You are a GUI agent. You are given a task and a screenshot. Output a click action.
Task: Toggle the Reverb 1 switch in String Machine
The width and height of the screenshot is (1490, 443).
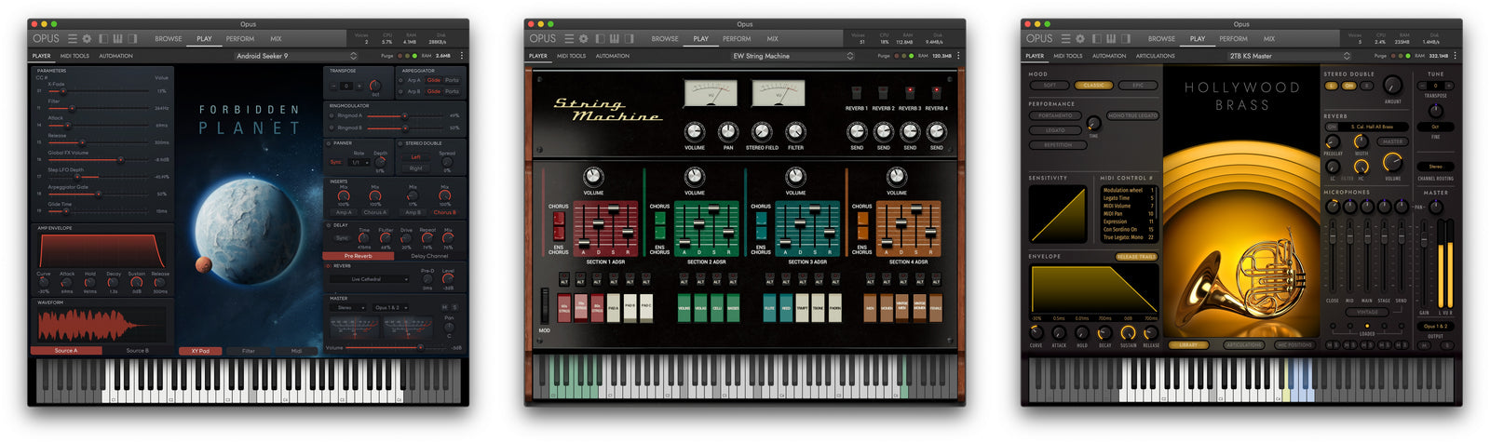(857, 93)
